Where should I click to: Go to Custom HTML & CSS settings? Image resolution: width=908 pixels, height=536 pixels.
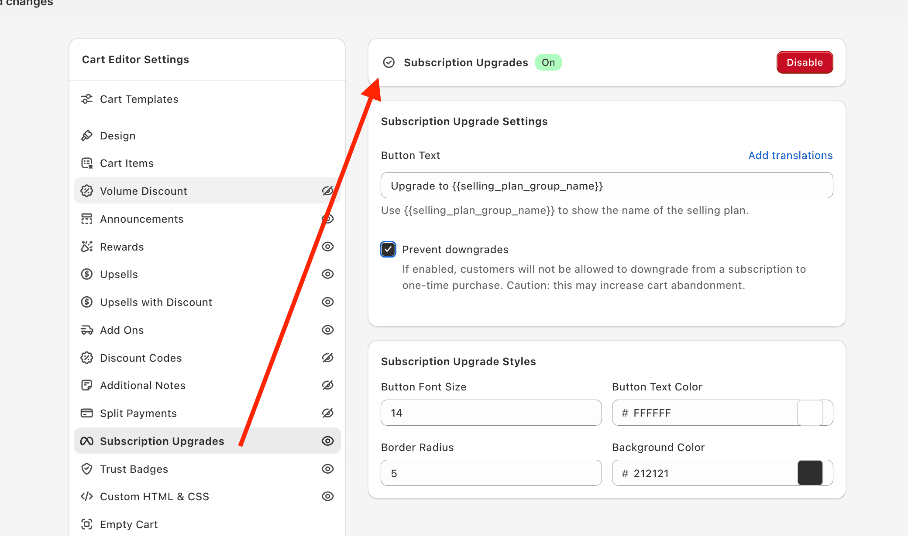pos(207,496)
